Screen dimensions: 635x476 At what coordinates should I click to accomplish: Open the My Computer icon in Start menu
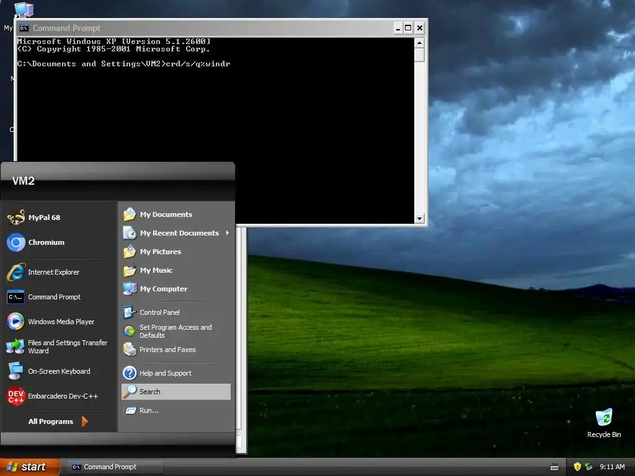click(x=130, y=289)
